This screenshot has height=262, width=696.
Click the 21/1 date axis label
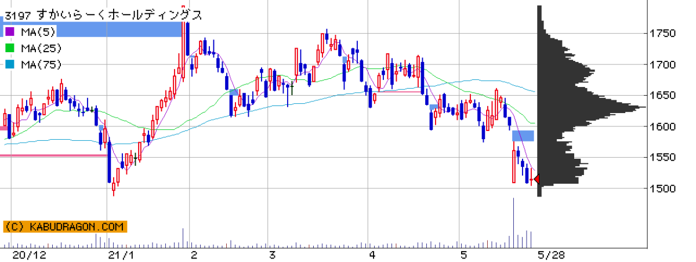click(120, 255)
